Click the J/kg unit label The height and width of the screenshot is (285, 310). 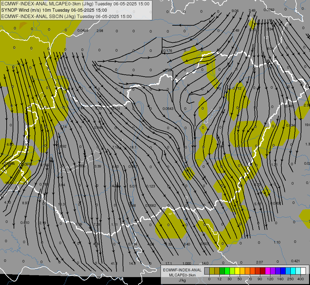point(182,280)
